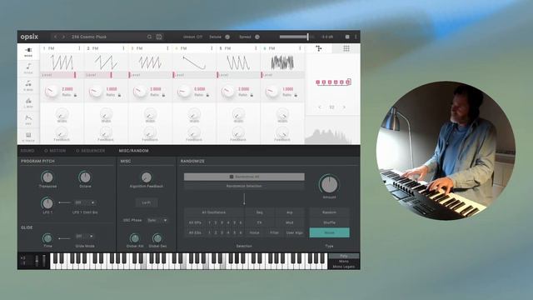
Task: Open operator 6 FM options menu
Action: (x=300, y=48)
